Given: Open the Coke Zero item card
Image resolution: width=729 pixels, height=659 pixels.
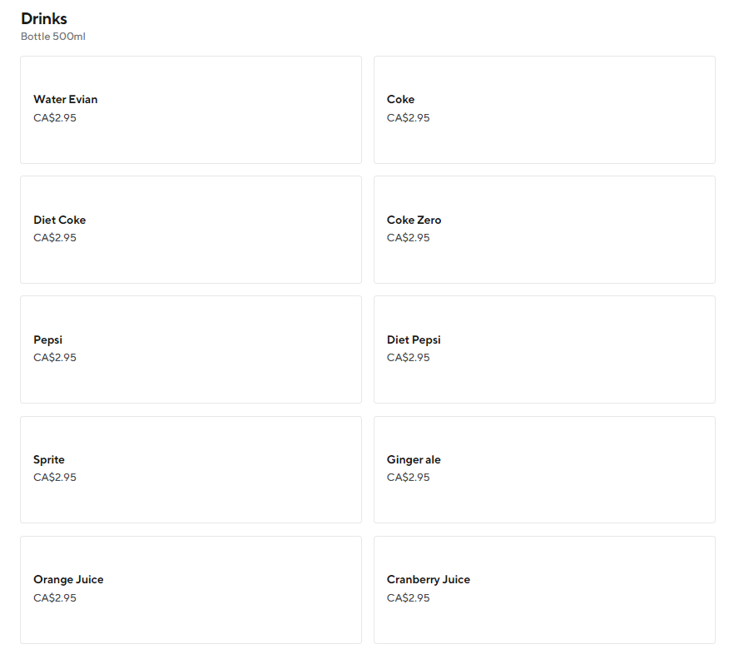Looking at the screenshot, I should tap(544, 229).
